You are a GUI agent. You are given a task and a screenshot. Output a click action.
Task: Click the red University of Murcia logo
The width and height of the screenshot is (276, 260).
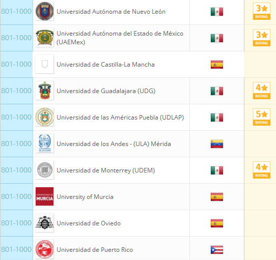point(44,196)
